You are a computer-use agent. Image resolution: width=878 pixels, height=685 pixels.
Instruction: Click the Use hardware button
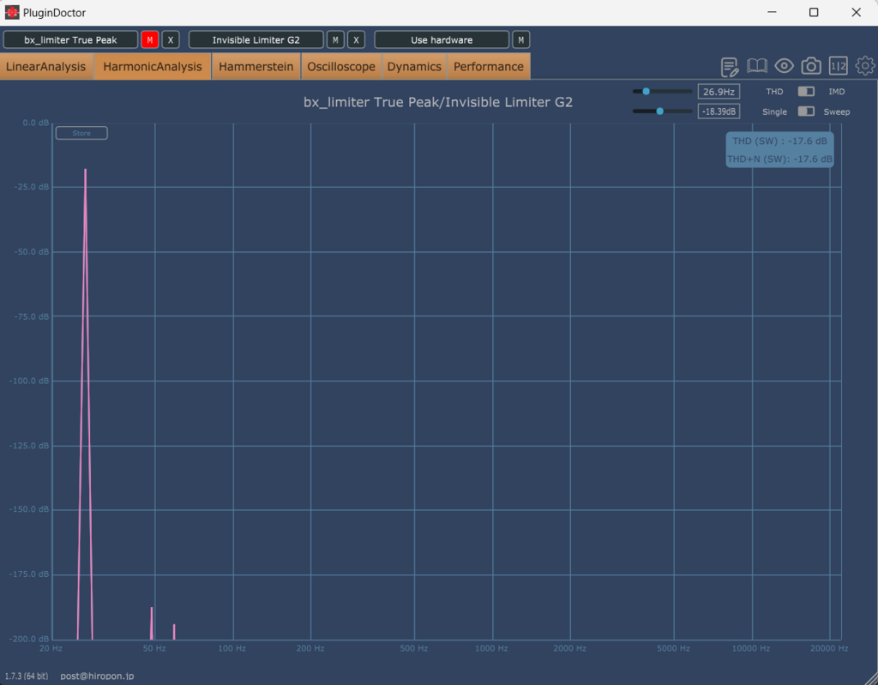pos(442,39)
